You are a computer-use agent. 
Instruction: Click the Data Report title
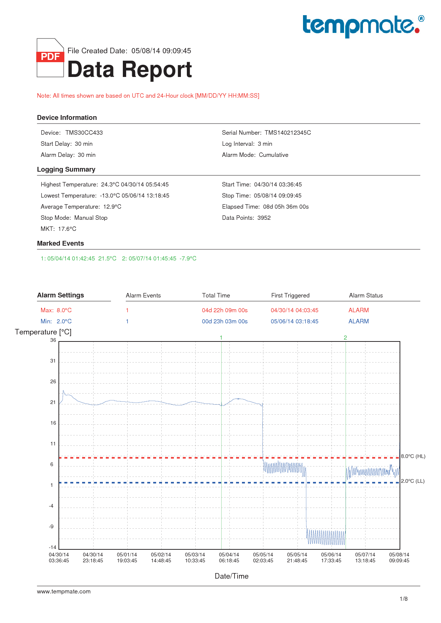(129, 70)
